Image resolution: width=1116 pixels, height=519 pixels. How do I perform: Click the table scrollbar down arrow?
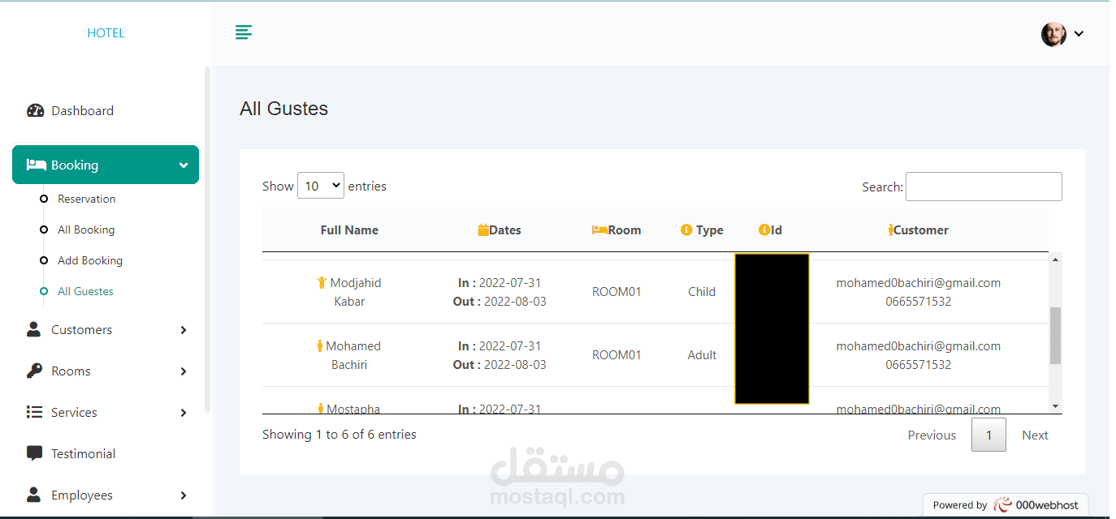click(x=1056, y=406)
